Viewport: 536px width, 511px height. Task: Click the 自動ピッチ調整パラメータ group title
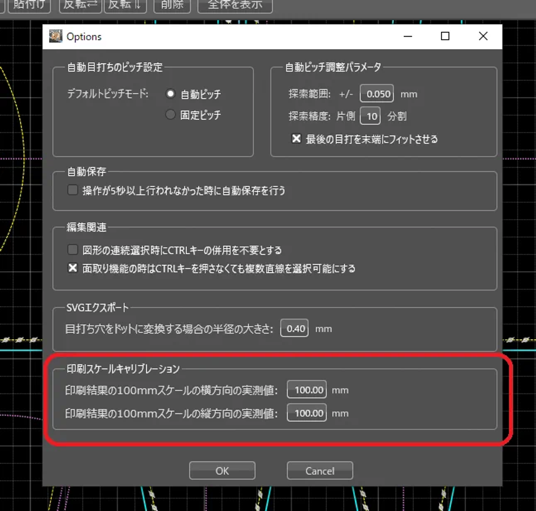coord(333,67)
